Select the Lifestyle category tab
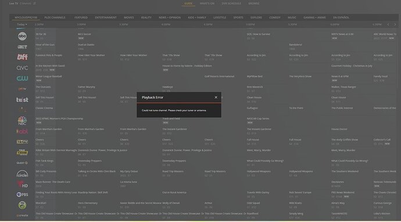This screenshot has height=222, width=401. click(x=220, y=17)
